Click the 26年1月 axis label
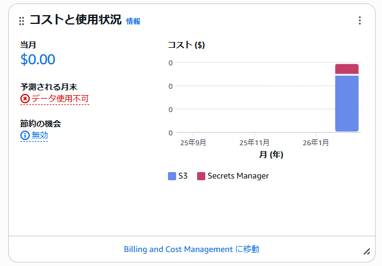The height and width of the screenshot is (266, 382). [316, 142]
